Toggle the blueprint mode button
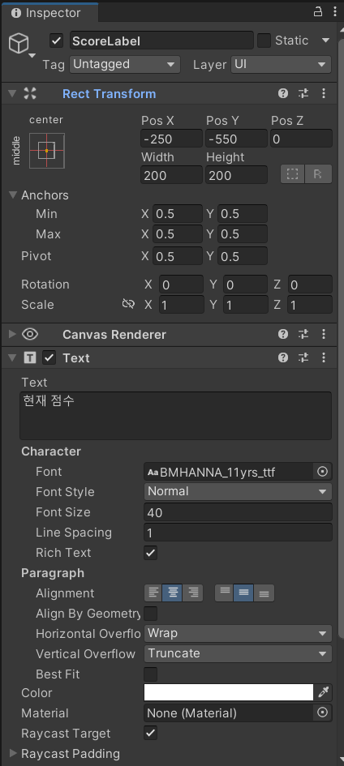344x766 pixels. coord(292,174)
